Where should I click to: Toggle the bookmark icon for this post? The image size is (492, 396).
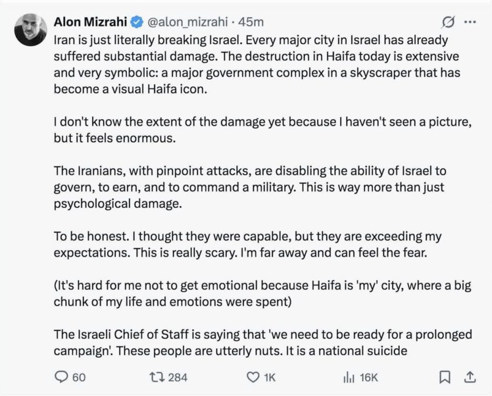click(x=444, y=377)
